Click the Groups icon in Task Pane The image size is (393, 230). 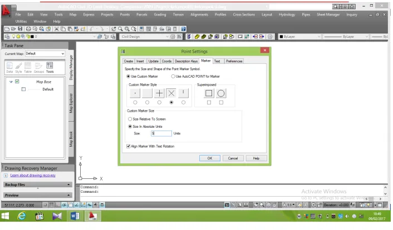38,68
